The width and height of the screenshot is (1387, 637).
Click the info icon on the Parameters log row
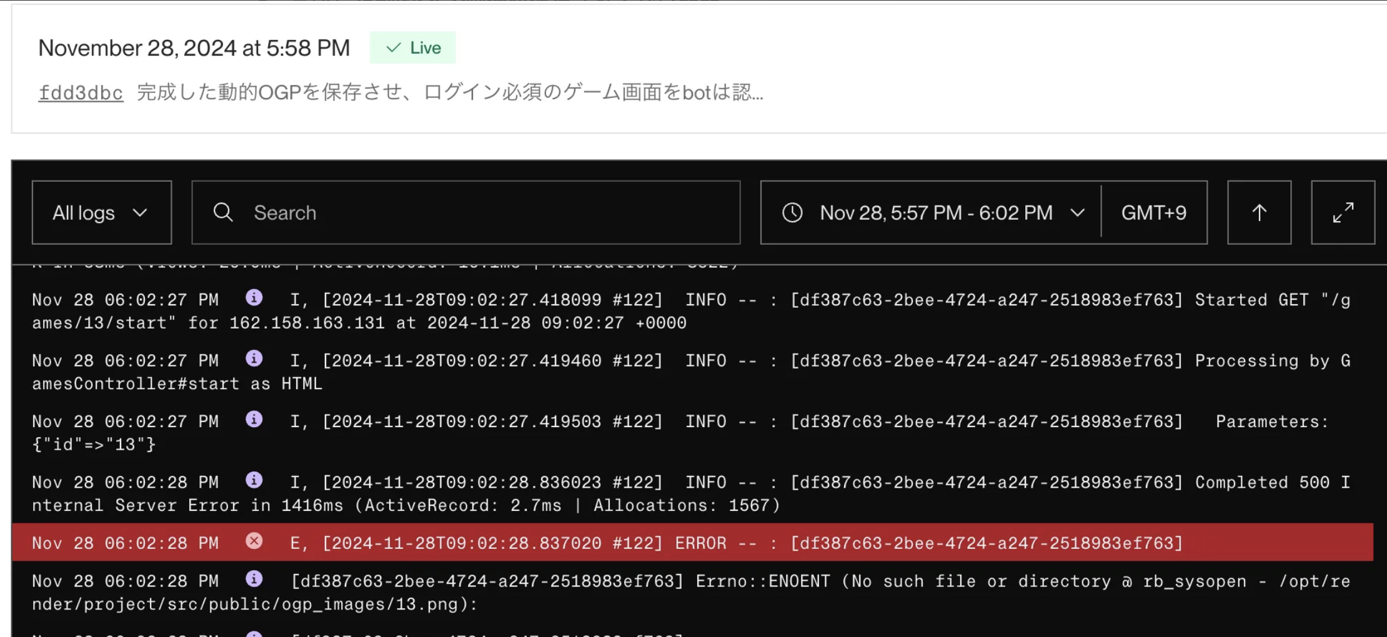254,419
